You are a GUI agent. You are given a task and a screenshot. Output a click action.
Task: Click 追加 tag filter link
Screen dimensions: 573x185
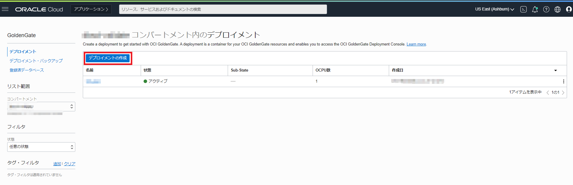tap(57, 164)
